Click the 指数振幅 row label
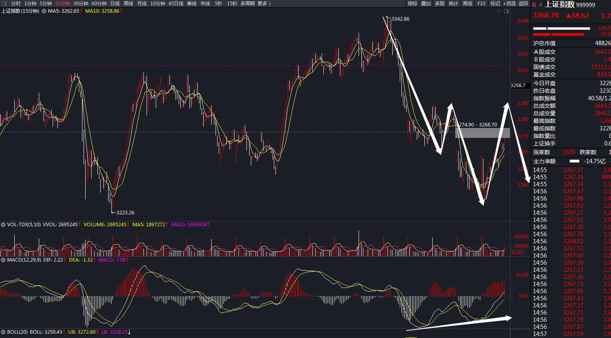Viewport: 611px width, 338px height. pos(544,98)
